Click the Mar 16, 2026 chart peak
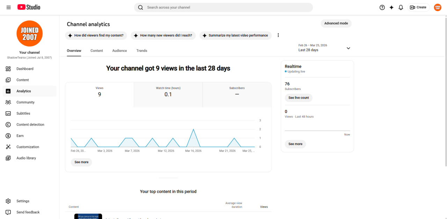This screenshot has height=219, width=447. tap(193, 129)
